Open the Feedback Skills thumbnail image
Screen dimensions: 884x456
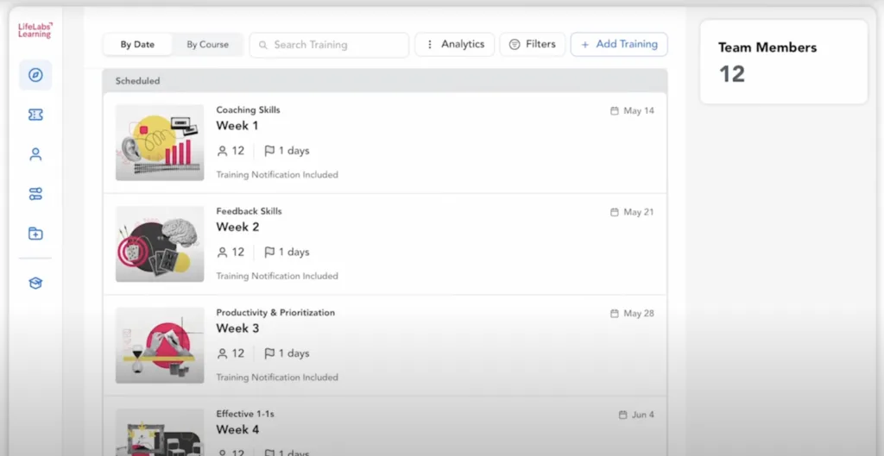160,244
